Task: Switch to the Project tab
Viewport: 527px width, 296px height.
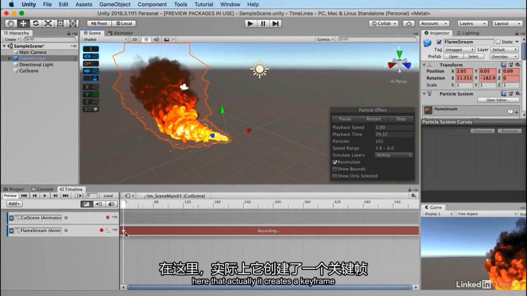Action: [14, 189]
